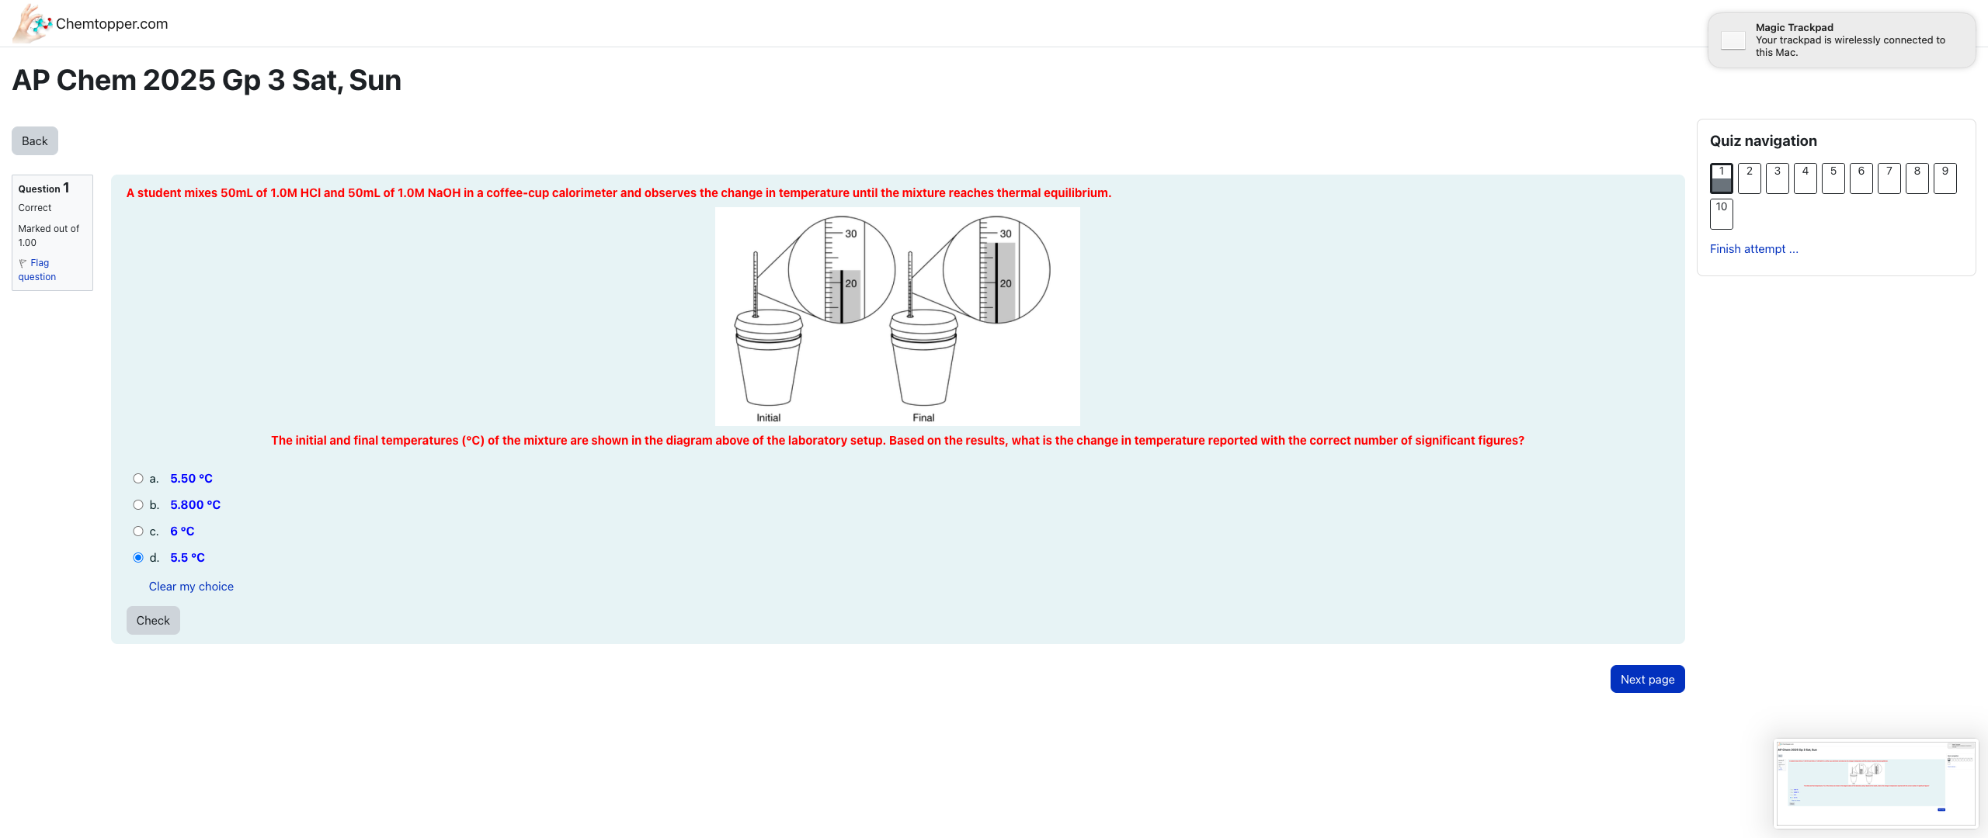The width and height of the screenshot is (1988, 838).
Task: Click the Back button
Action: coord(34,140)
